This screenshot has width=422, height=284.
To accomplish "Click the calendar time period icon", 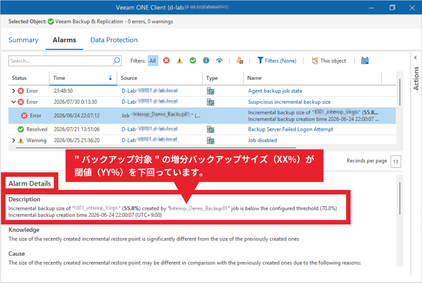I will [365, 61].
